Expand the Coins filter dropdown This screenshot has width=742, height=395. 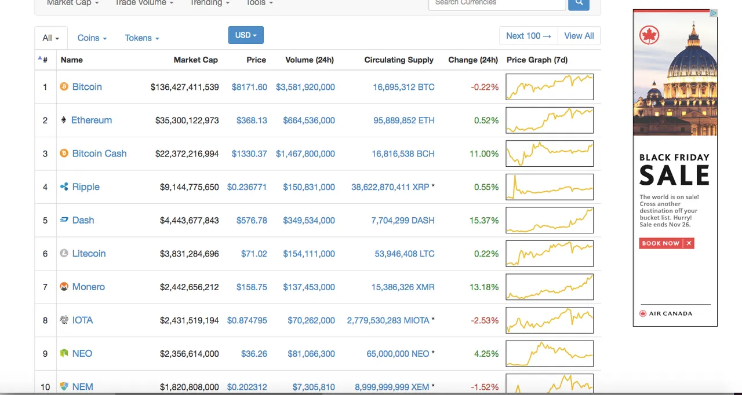tap(92, 38)
